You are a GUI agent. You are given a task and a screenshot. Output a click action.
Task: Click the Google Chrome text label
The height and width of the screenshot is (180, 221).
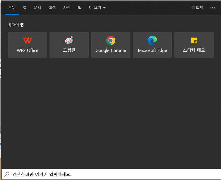(111, 50)
